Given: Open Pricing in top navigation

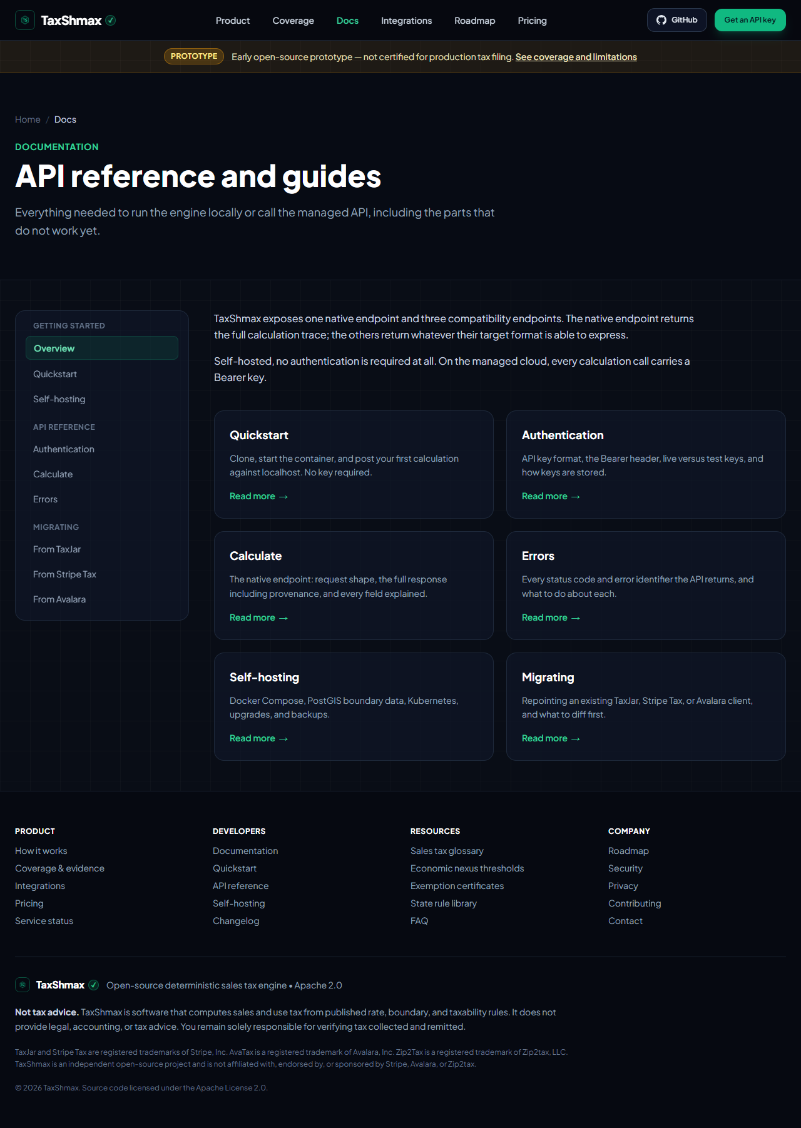Looking at the screenshot, I should click(533, 21).
